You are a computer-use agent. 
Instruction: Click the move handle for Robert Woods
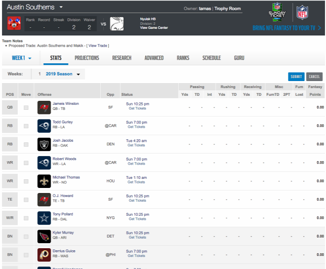26,163
